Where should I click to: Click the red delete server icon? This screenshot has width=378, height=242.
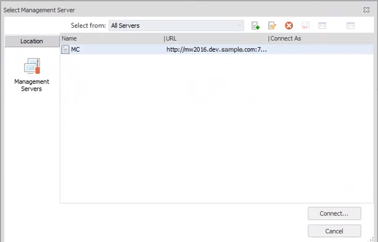[289, 25]
